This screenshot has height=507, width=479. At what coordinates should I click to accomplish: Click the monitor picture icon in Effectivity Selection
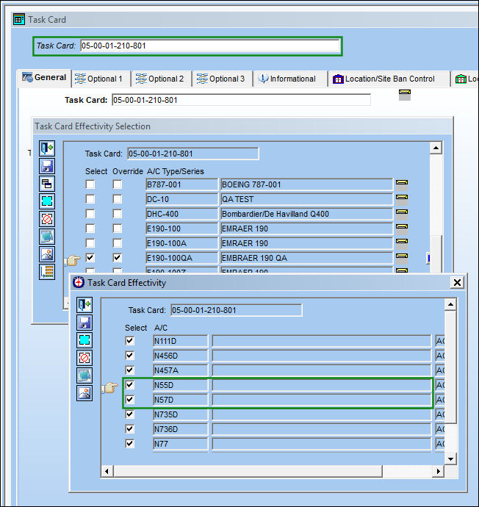pyautogui.click(x=47, y=237)
